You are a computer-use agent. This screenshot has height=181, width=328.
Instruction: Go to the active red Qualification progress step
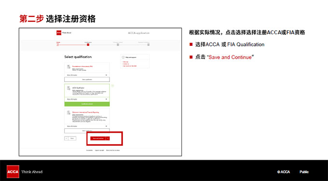[88, 44]
